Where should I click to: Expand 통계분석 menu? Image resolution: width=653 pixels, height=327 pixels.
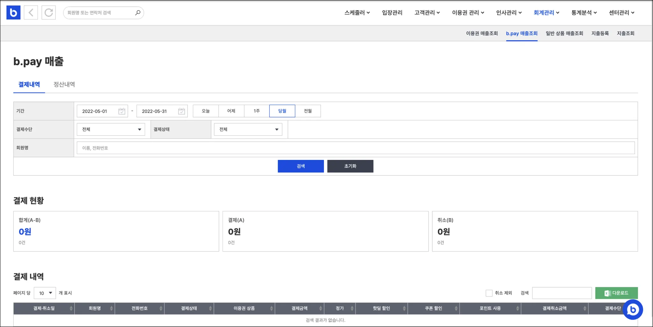coord(584,13)
